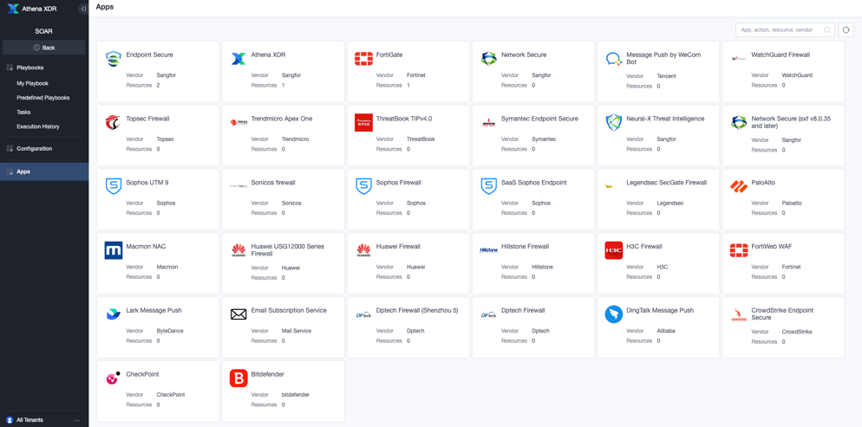The width and height of the screenshot is (862, 427).
Task: Click Vendor value ByteDance
Action: pos(170,331)
